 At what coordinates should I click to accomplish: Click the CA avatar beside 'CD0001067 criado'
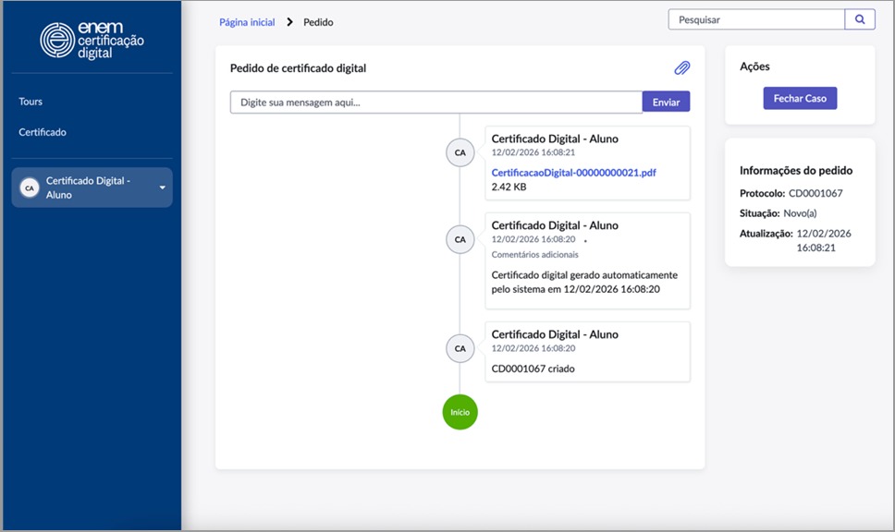point(460,348)
